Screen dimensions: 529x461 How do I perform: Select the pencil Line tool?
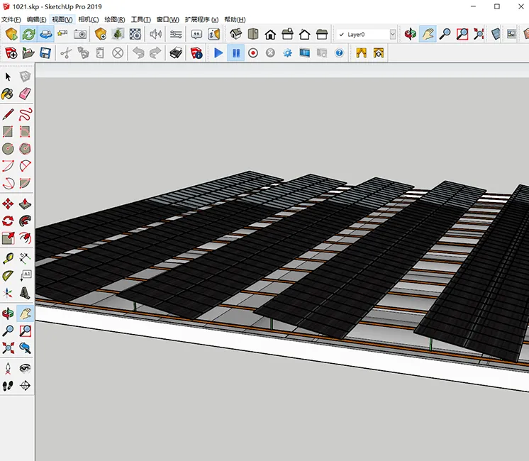tap(8, 113)
